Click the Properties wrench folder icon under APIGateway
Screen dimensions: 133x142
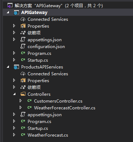23,26
